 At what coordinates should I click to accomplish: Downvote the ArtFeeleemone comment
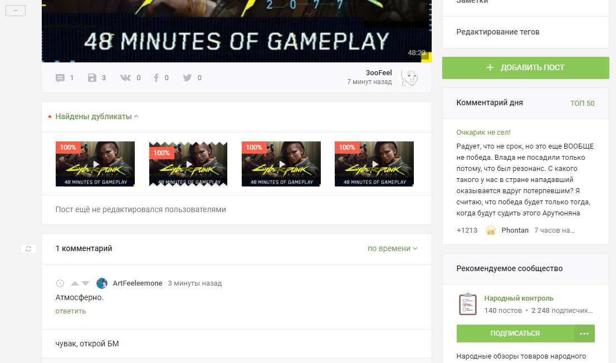click(85, 283)
